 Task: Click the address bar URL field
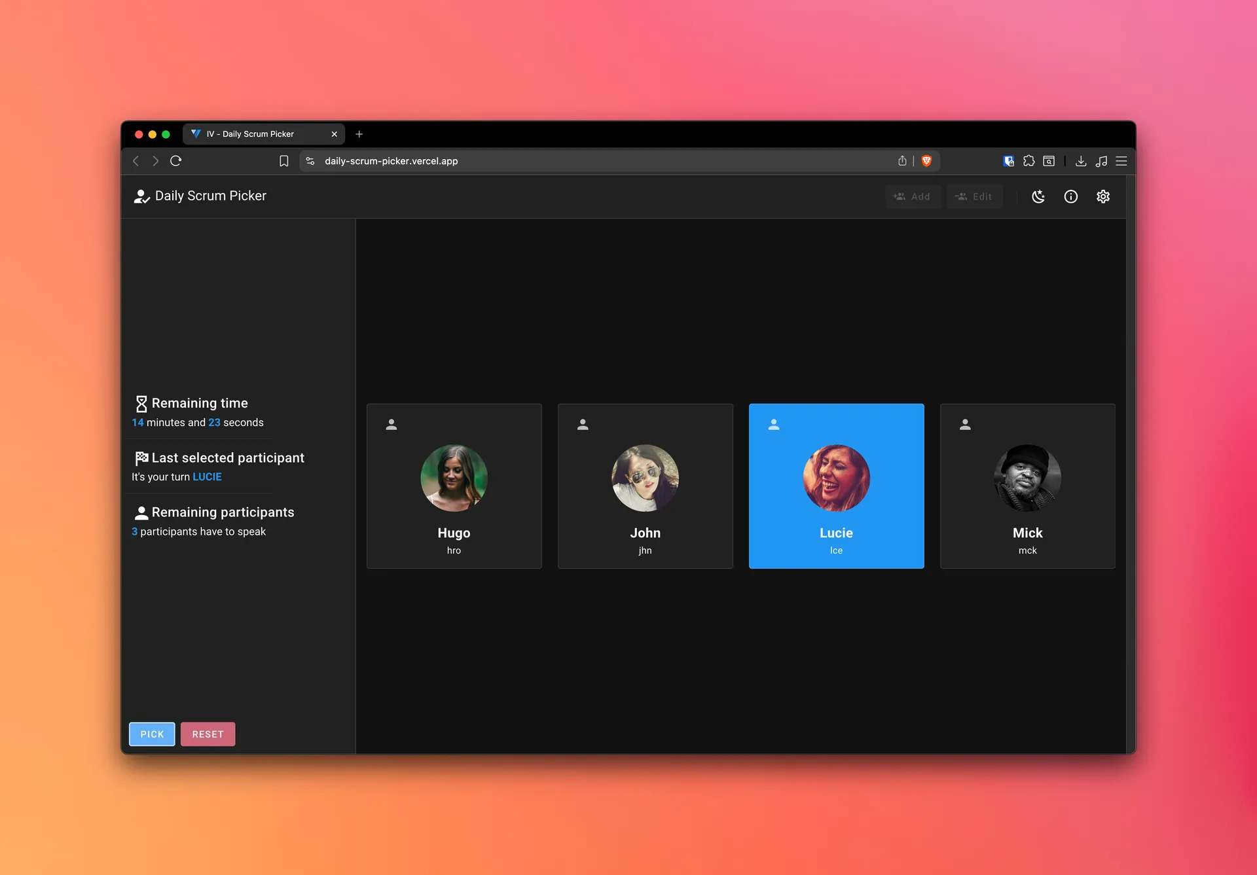(x=619, y=161)
